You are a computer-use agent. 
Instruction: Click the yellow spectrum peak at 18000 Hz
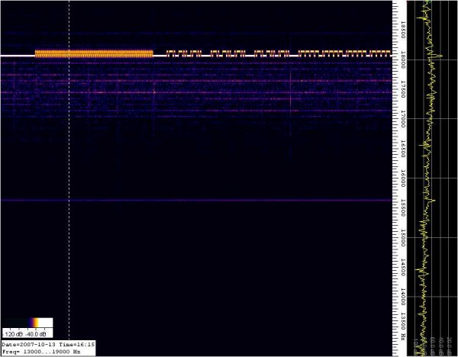click(x=440, y=54)
